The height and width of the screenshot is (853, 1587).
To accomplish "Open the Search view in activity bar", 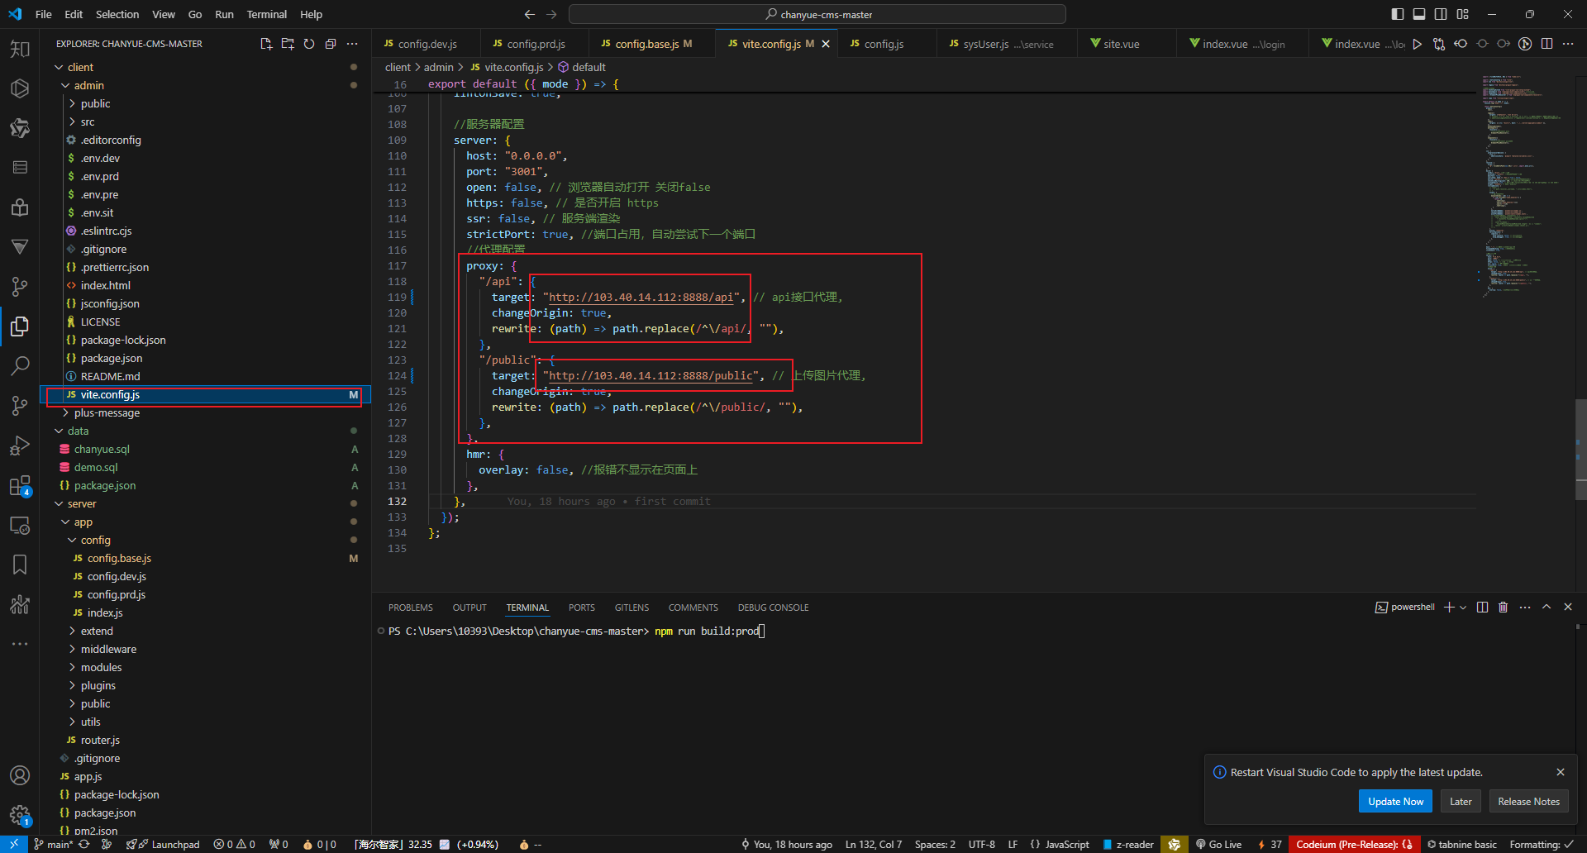I will tap(20, 365).
